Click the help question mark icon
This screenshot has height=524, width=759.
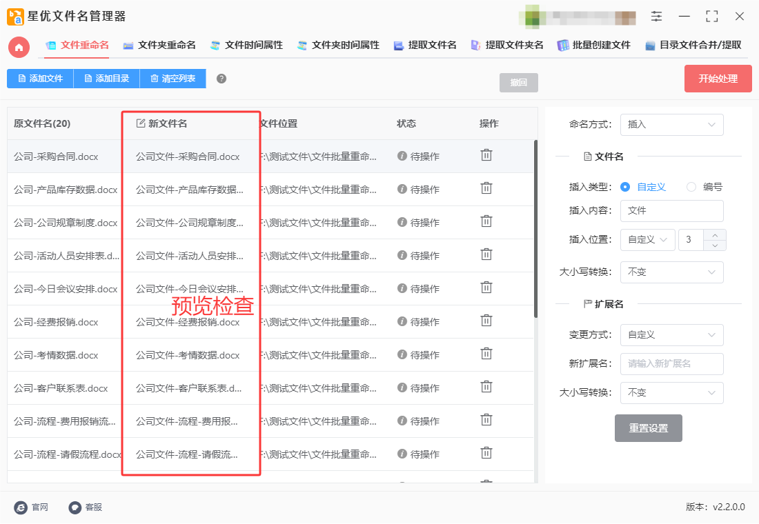tap(221, 79)
